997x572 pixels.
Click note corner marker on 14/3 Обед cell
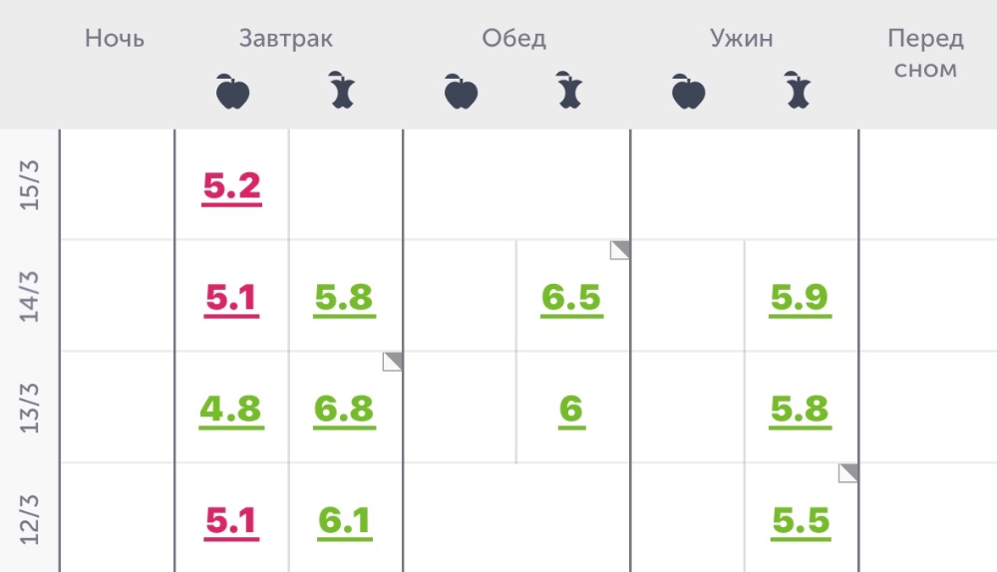click(620, 249)
